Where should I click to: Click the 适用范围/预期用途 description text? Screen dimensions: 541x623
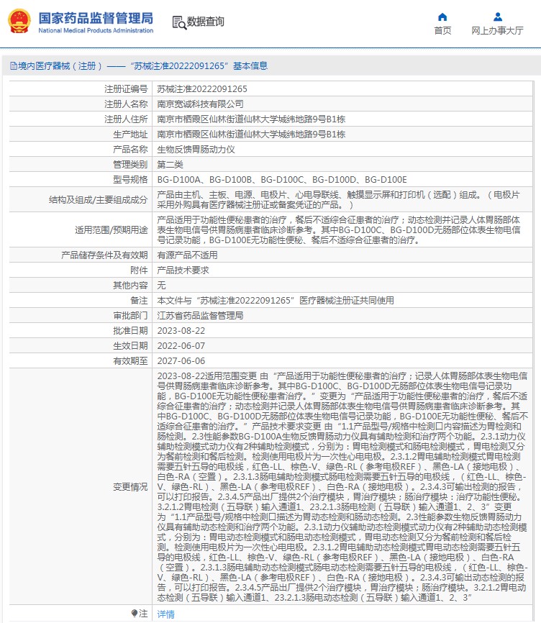(x=338, y=229)
